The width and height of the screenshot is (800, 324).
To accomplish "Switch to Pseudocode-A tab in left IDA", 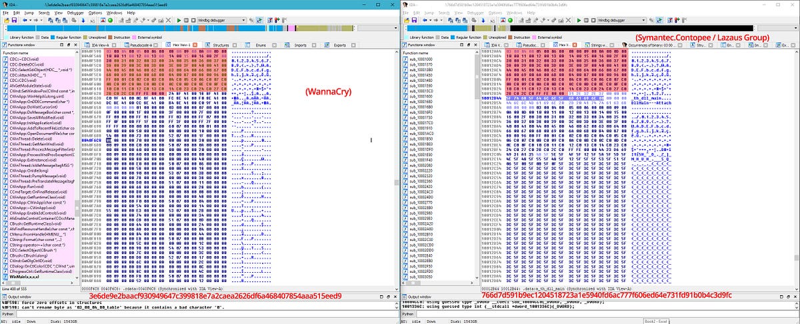I will (143, 45).
